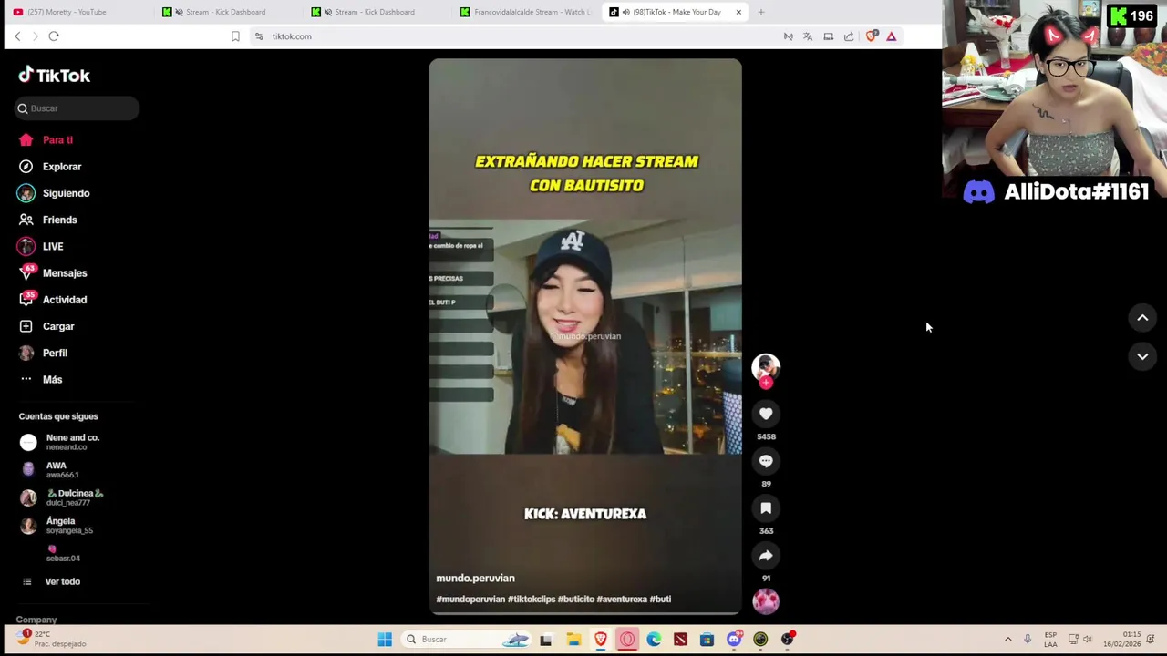
Task: Pause the playing TikTok video
Action: click(x=585, y=337)
